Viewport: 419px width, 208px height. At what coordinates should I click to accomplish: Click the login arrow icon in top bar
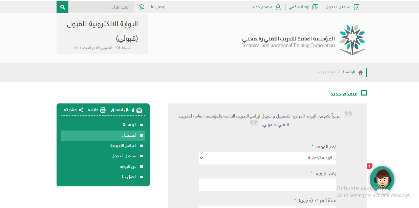pos(356,7)
